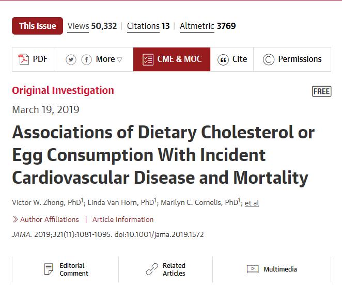The width and height of the screenshot is (342, 287).
Task: Open the Multimedia video icon
Action: [x=253, y=269]
